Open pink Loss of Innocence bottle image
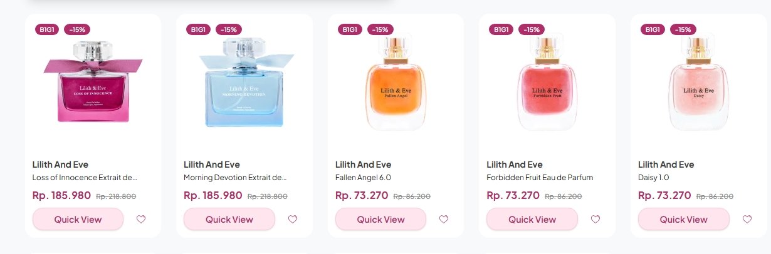This screenshot has height=254, width=771. [x=93, y=82]
